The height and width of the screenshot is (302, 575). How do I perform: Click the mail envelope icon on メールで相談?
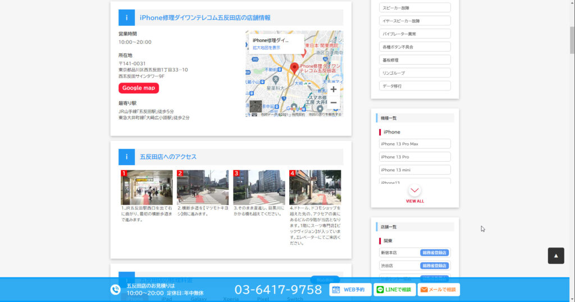click(424, 290)
